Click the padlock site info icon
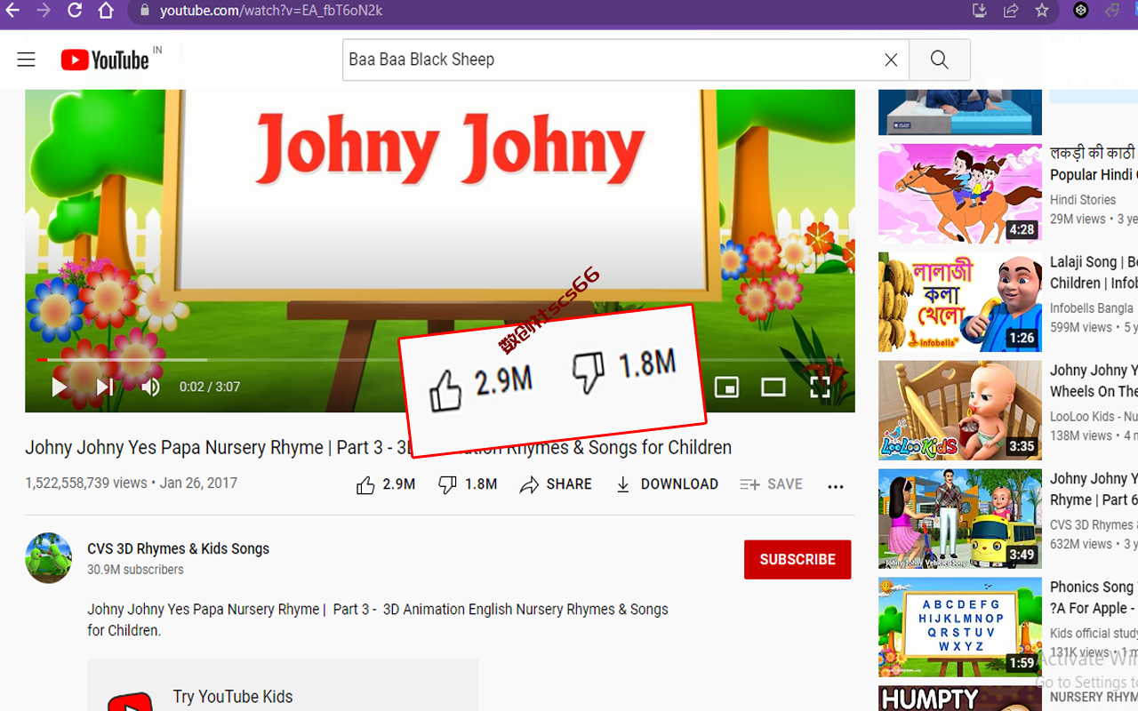This screenshot has height=711, width=1138. coord(145,11)
